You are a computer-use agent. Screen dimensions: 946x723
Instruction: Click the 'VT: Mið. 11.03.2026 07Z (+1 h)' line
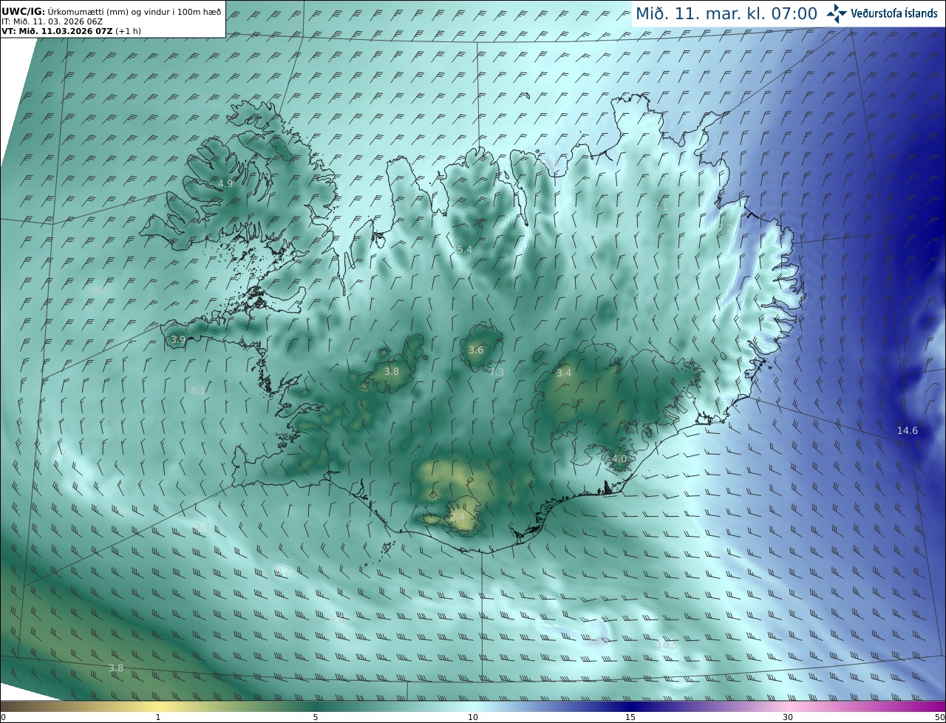[71, 31]
